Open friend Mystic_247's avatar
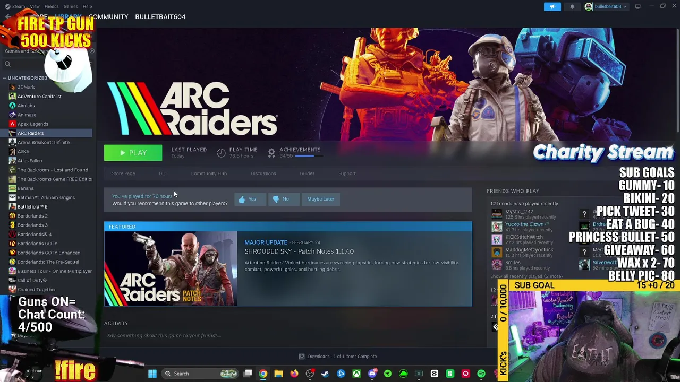The image size is (680, 382). coord(497,214)
